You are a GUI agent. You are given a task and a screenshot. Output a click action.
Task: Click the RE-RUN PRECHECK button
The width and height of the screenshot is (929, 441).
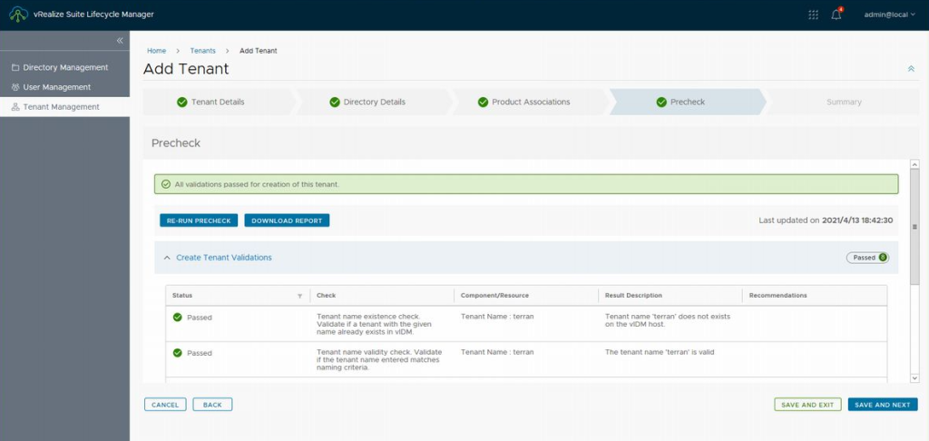coord(199,220)
